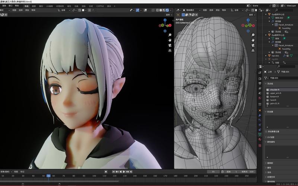Viewport: 298px width, 186px height.
Task: Toggle gizmo display in the left viewport header
Action: [x=137, y=10]
